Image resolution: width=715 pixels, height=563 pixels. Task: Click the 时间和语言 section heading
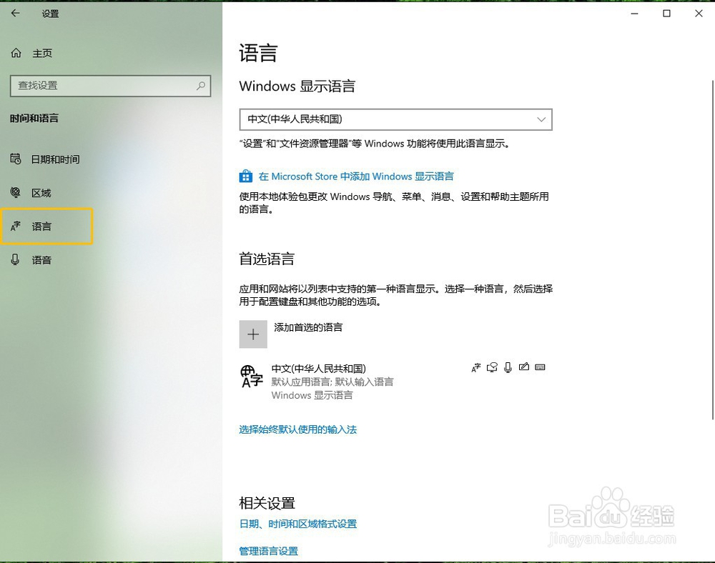click(x=34, y=119)
